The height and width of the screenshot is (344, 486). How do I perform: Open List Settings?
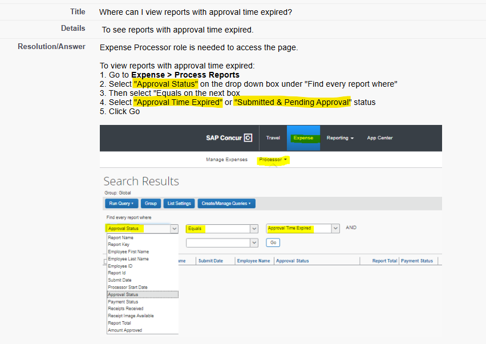[179, 203]
